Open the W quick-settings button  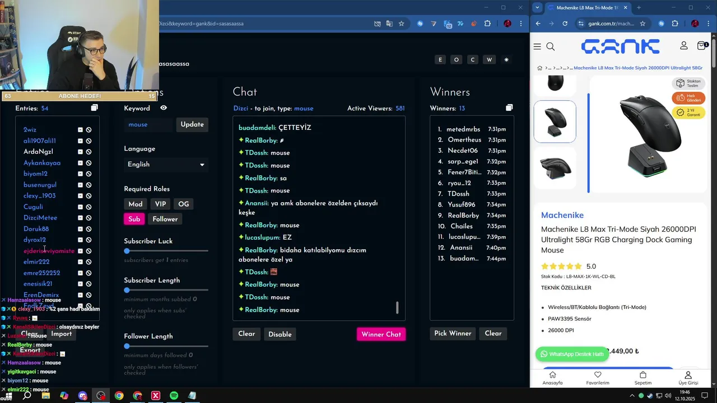click(x=490, y=59)
